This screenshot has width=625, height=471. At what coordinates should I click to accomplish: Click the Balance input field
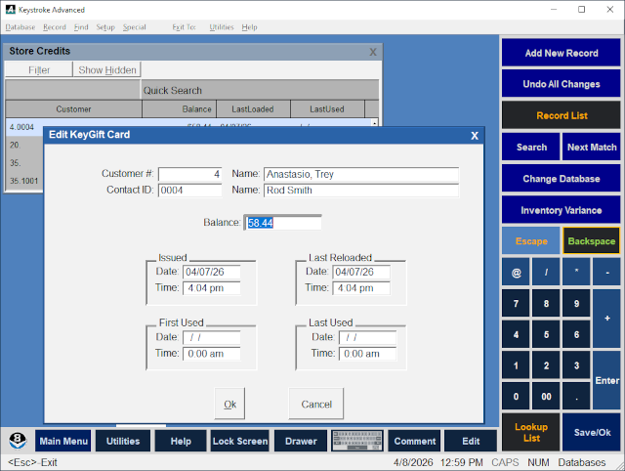282,223
